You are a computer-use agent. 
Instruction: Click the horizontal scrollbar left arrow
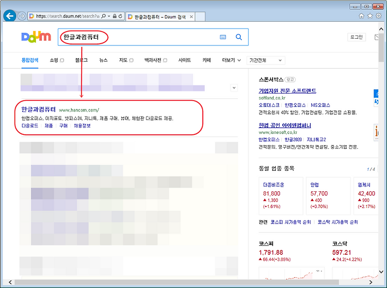click(x=10, y=282)
